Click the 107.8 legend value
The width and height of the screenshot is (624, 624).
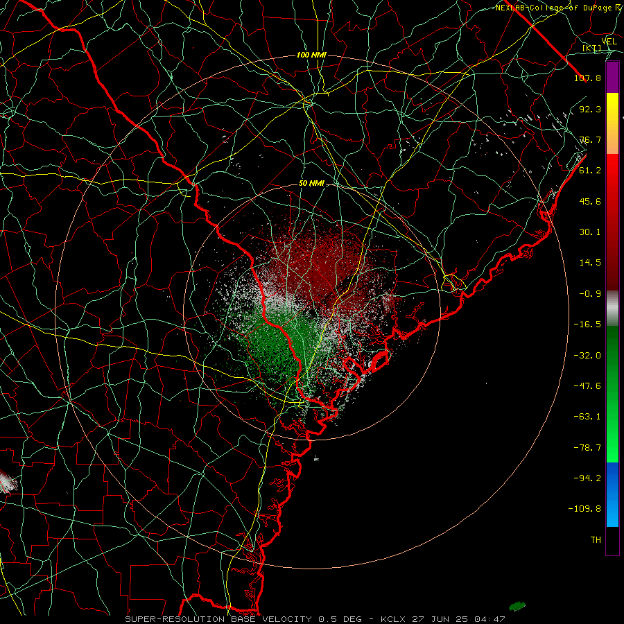tap(587, 78)
